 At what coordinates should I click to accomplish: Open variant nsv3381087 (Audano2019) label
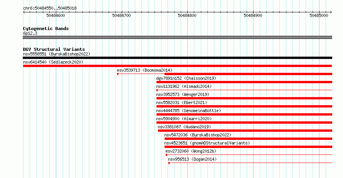184,127
